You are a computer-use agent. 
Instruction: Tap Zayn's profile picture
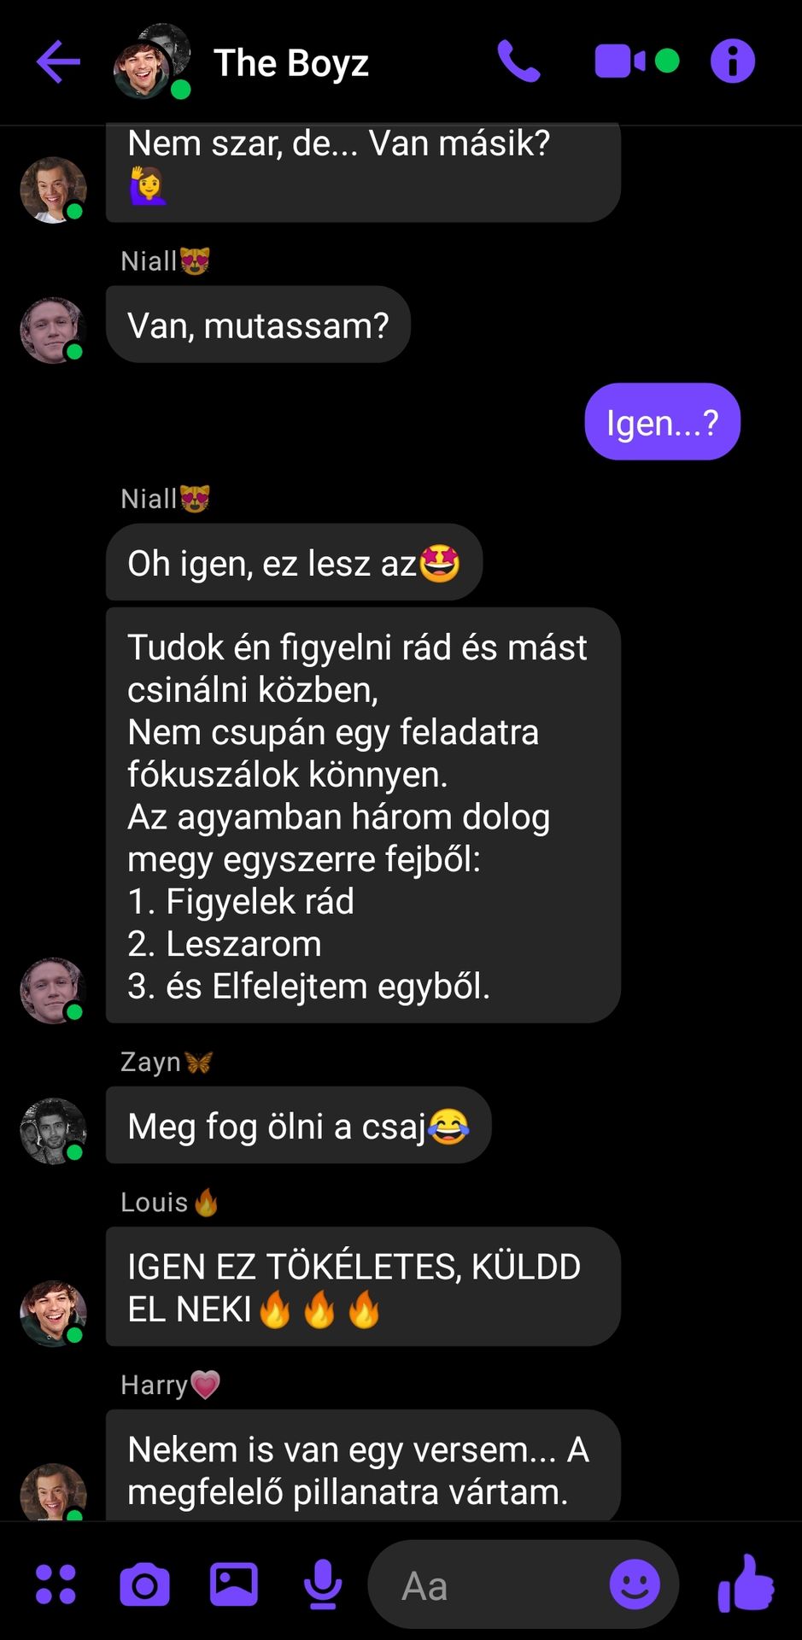pos(53,1131)
